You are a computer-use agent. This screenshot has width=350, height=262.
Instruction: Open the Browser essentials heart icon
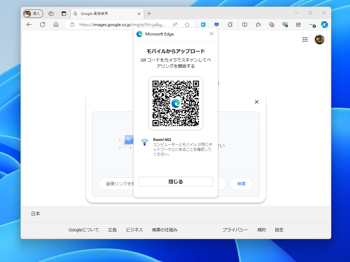[285, 25]
